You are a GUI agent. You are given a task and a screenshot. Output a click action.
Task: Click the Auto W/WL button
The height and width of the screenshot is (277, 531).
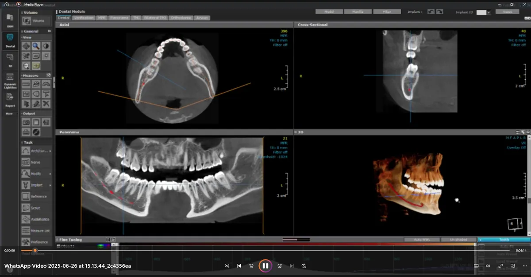[x=421, y=240]
